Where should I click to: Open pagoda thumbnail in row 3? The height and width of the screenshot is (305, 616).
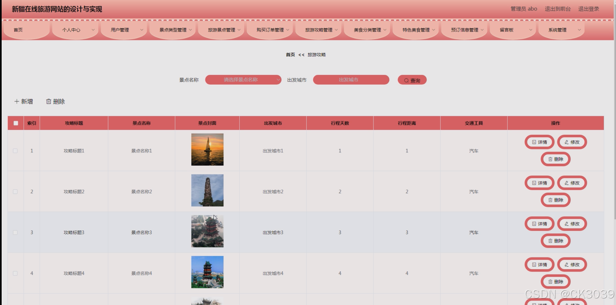208,231
